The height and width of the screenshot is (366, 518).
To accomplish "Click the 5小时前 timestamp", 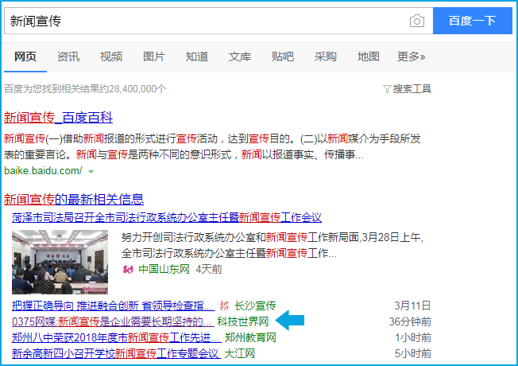I will [413, 353].
